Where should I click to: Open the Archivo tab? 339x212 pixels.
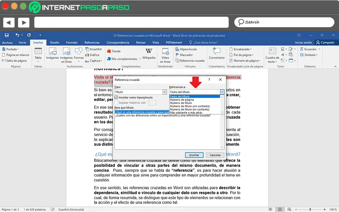coord(7,43)
